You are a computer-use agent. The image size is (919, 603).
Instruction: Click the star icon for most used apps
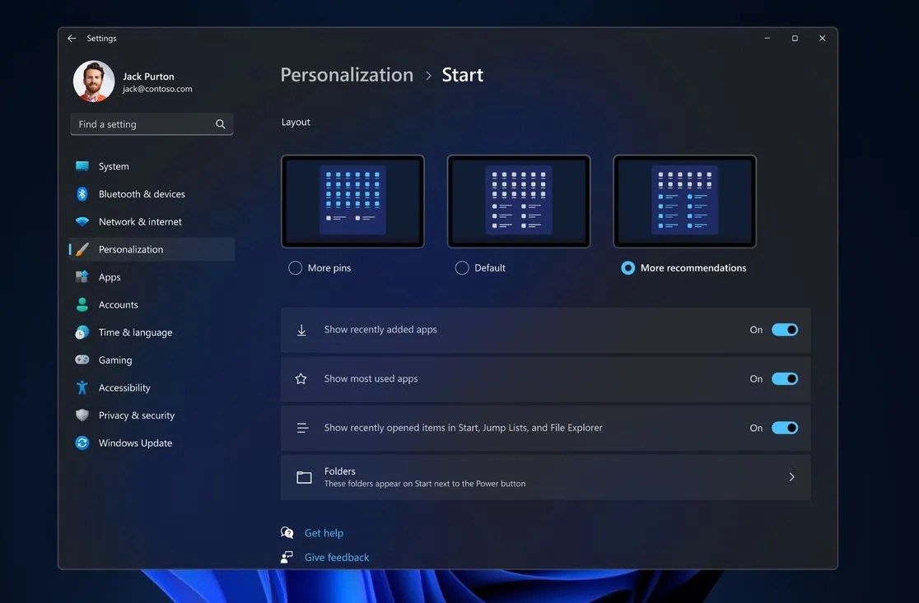click(x=301, y=378)
